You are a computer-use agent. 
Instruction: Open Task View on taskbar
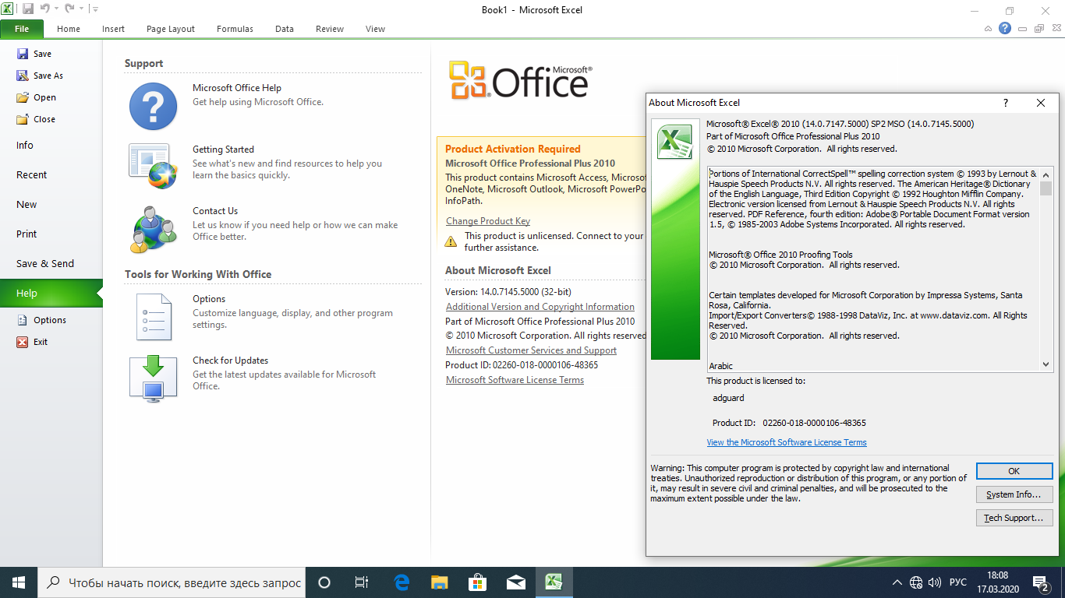pyautogui.click(x=362, y=582)
